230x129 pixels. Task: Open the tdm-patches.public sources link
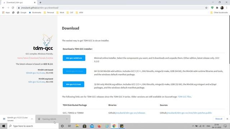point(189,113)
